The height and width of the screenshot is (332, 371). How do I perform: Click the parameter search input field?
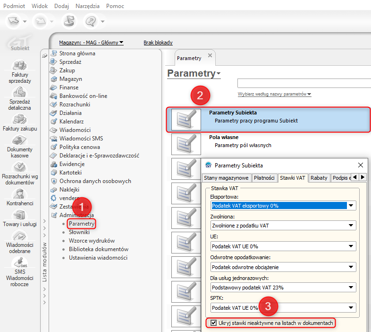tap(304, 84)
